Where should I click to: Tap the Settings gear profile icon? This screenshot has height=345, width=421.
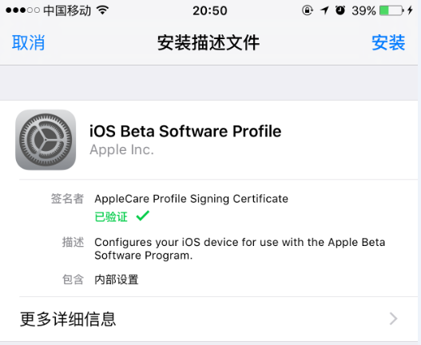pyautogui.click(x=46, y=140)
